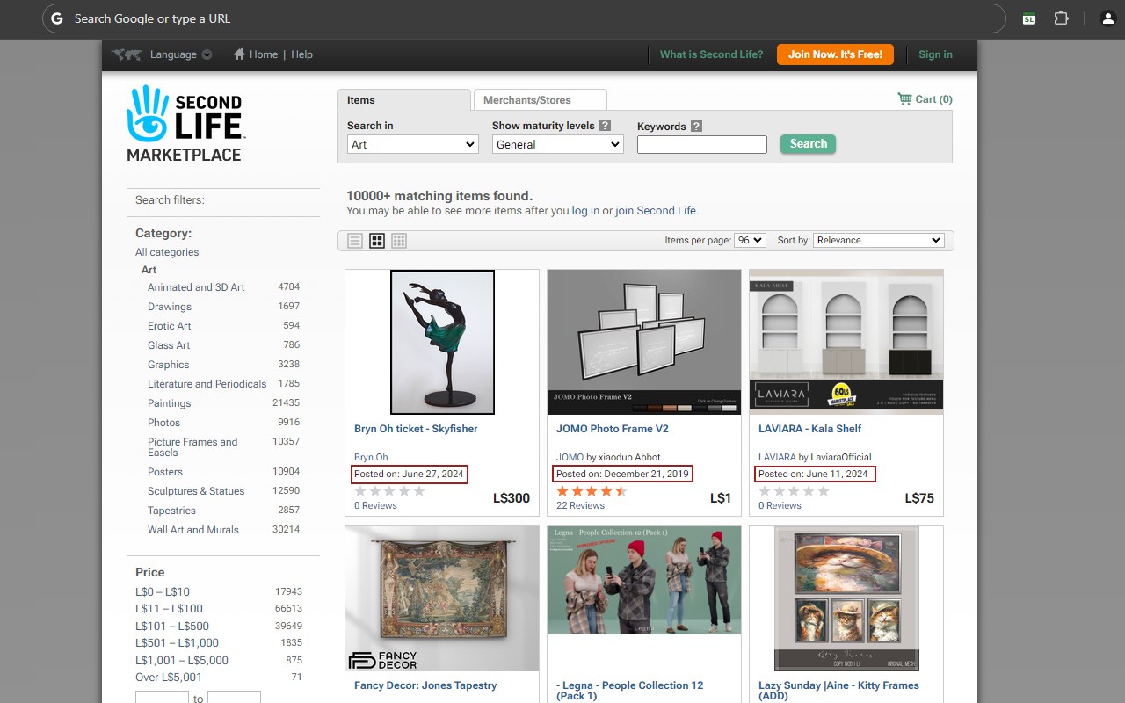1125x703 pixels.
Task: Click the 22 Reviews link
Action: click(x=580, y=505)
